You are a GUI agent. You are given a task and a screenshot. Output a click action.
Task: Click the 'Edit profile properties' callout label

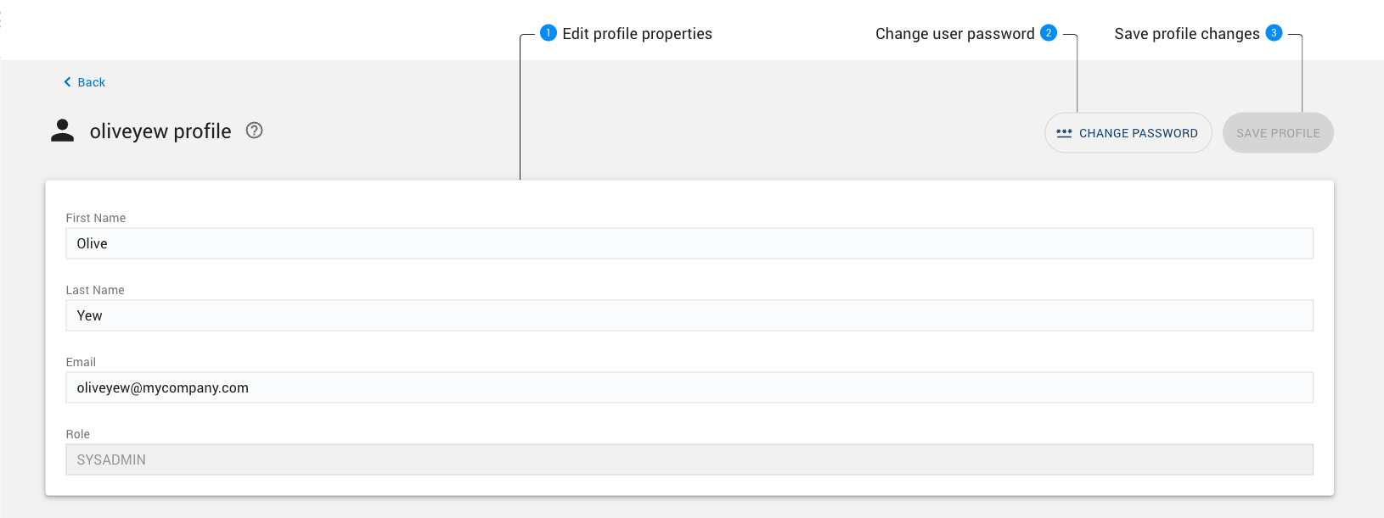point(637,34)
